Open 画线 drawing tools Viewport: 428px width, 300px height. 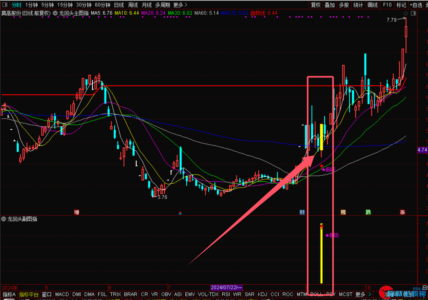point(373,5)
